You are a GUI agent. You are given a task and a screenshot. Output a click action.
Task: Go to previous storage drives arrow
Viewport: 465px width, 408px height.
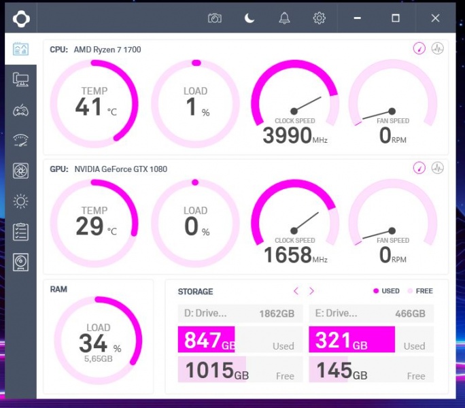pos(296,291)
